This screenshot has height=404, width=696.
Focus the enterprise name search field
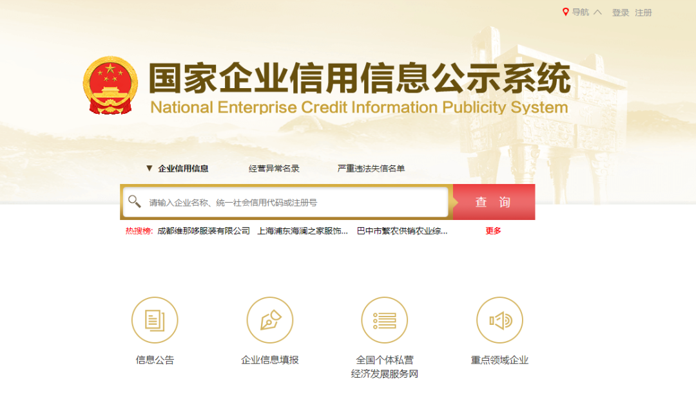pyautogui.click(x=285, y=202)
